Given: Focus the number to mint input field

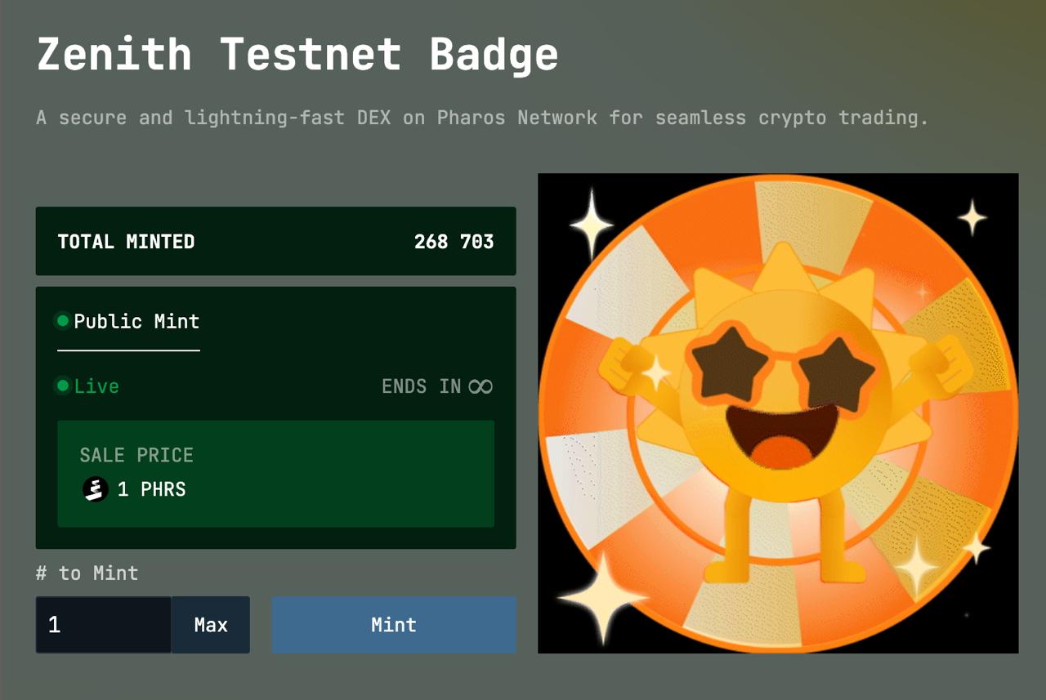Looking at the screenshot, I should coord(104,625).
